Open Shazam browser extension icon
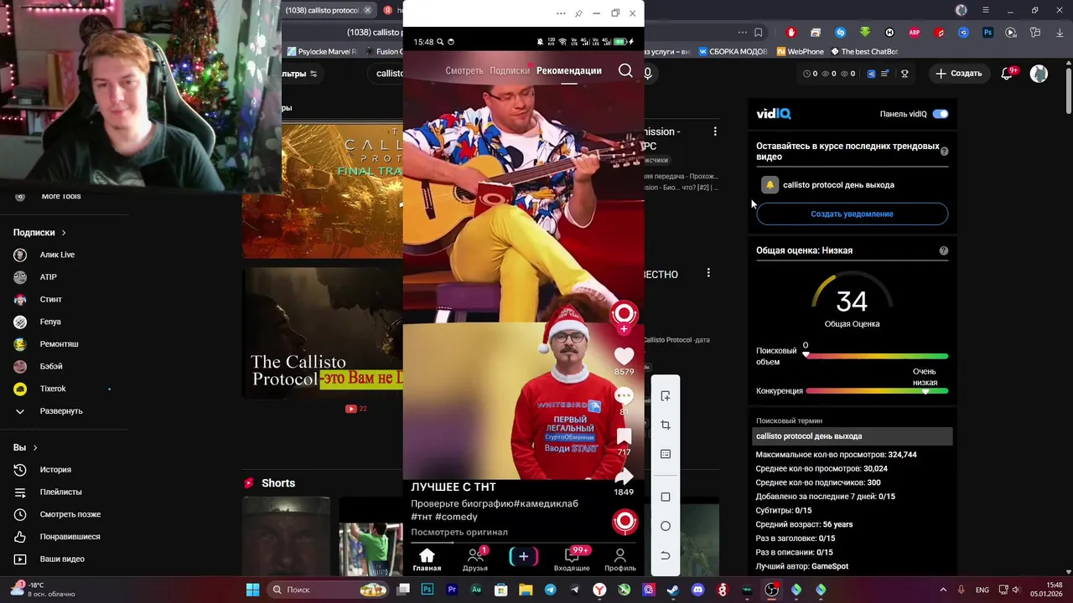Viewport: 1073px width, 603px height. click(841, 33)
